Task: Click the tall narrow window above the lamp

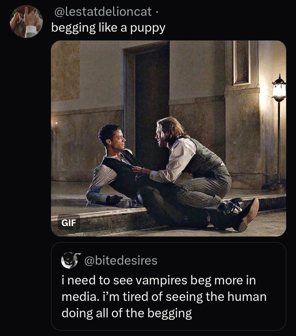Action: click(x=241, y=62)
